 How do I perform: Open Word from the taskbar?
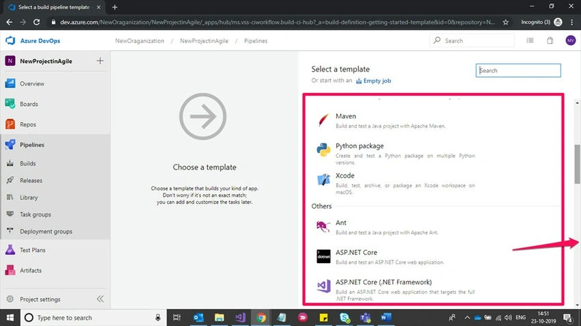click(x=386, y=318)
